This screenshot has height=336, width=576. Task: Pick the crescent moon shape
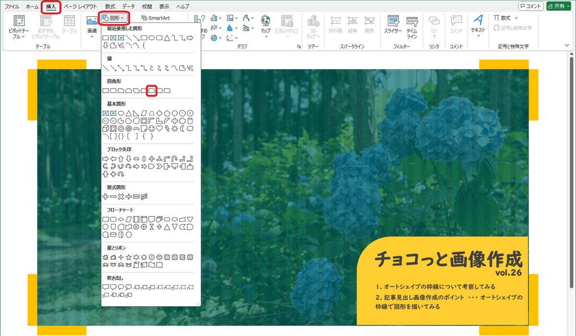182,129
